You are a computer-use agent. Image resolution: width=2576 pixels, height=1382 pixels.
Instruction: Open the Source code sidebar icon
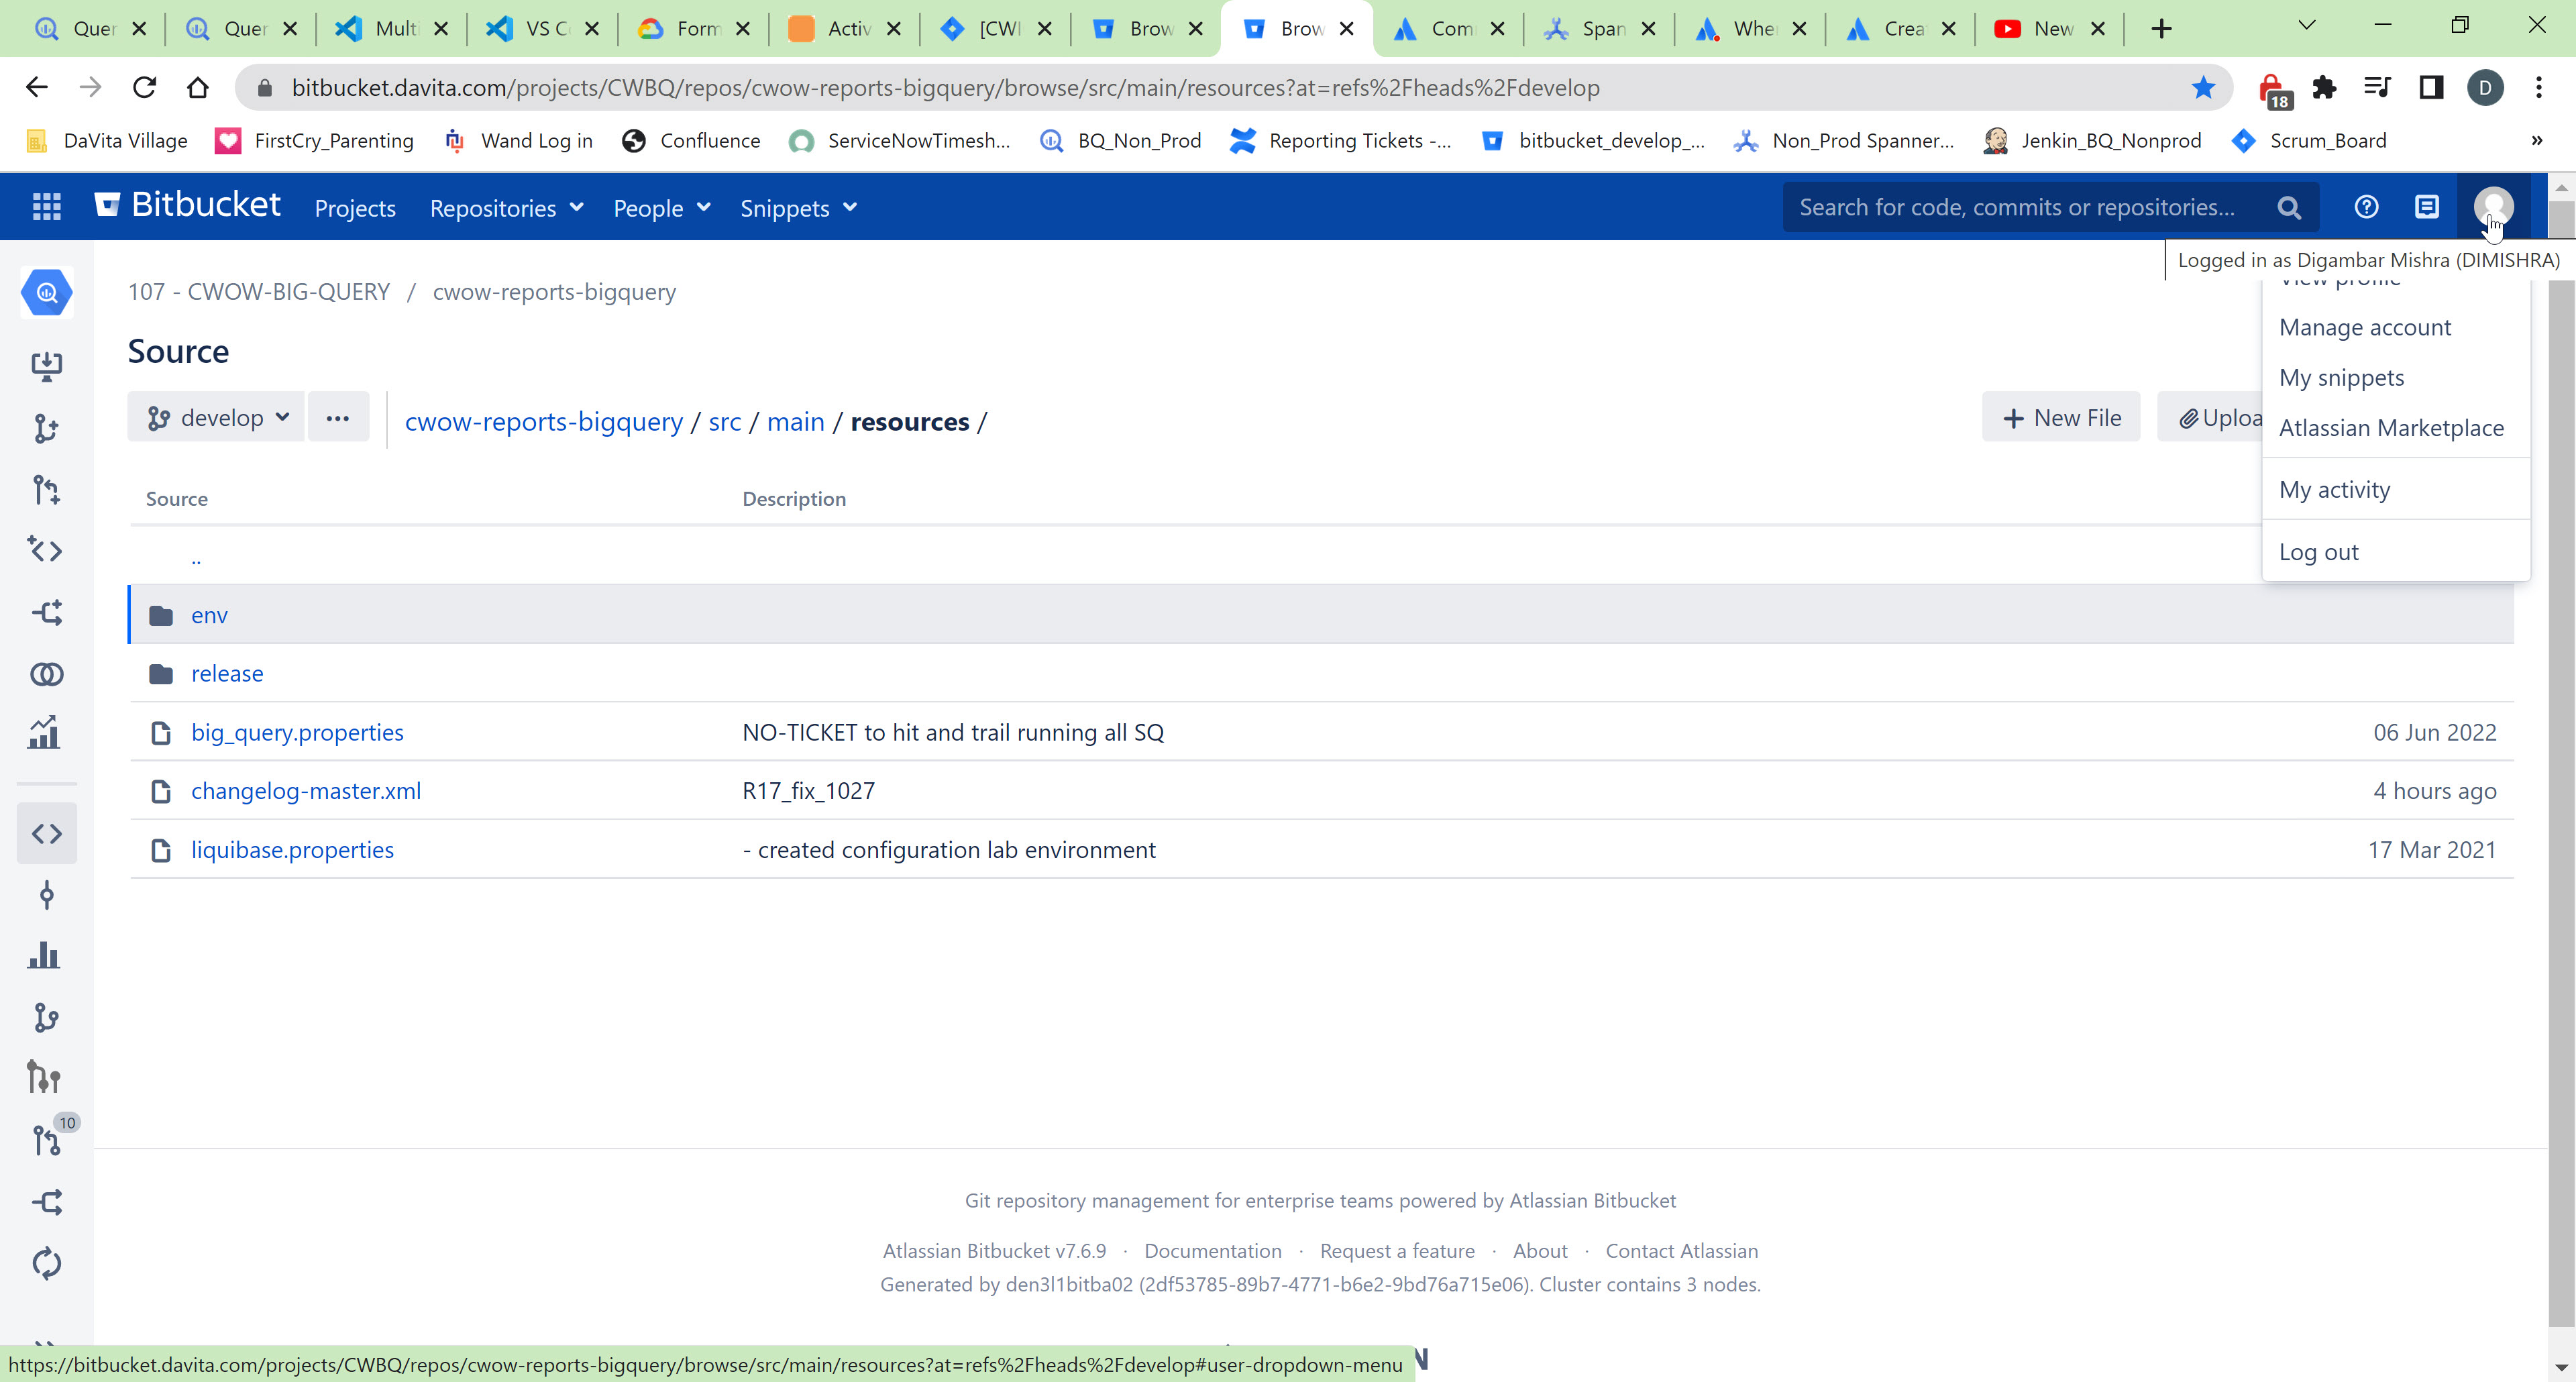pos(46,833)
